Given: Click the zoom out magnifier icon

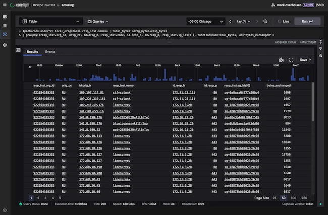Looking at the screenshot, I should [265, 22].
